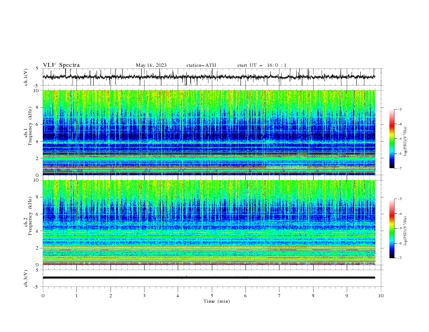This screenshot has width=429, height=332.
Task: Click time axis tick label "4"
Action: [x=178, y=296]
